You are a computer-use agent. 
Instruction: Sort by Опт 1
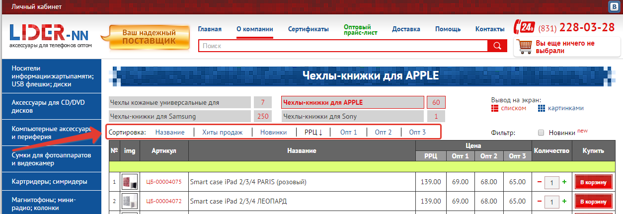point(349,132)
